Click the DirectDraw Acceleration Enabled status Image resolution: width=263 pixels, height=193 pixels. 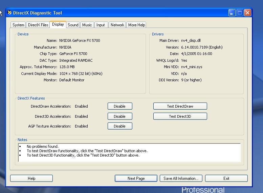[81, 106]
